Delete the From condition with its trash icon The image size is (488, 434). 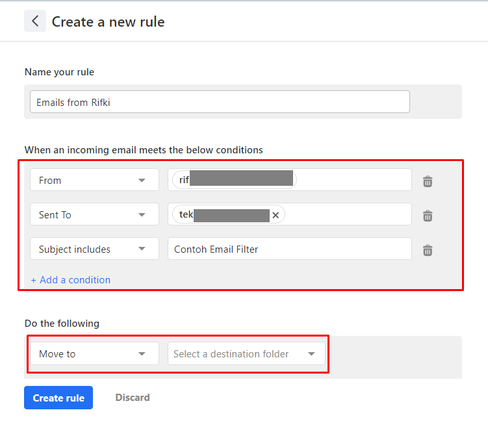click(x=428, y=181)
